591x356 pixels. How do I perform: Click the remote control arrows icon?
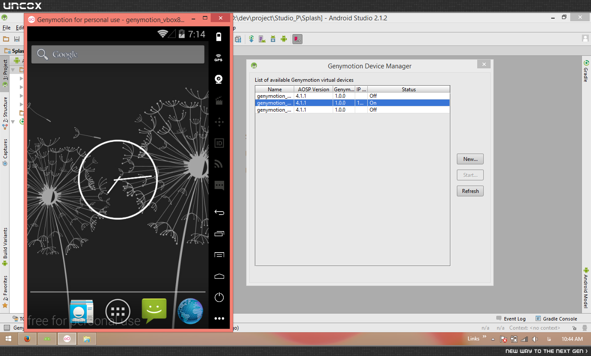(219, 122)
